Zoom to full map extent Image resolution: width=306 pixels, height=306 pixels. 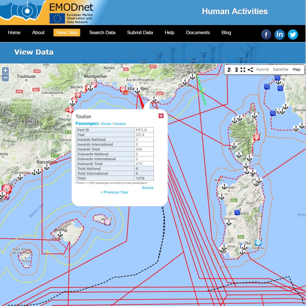point(243,70)
